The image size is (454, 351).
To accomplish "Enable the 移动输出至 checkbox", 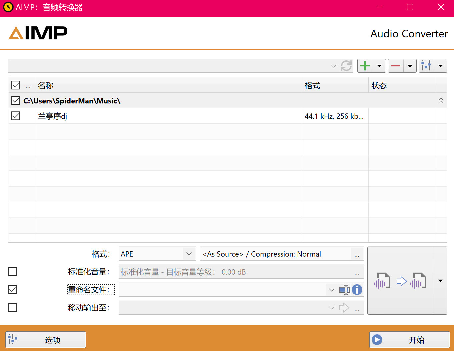I will (12, 307).
